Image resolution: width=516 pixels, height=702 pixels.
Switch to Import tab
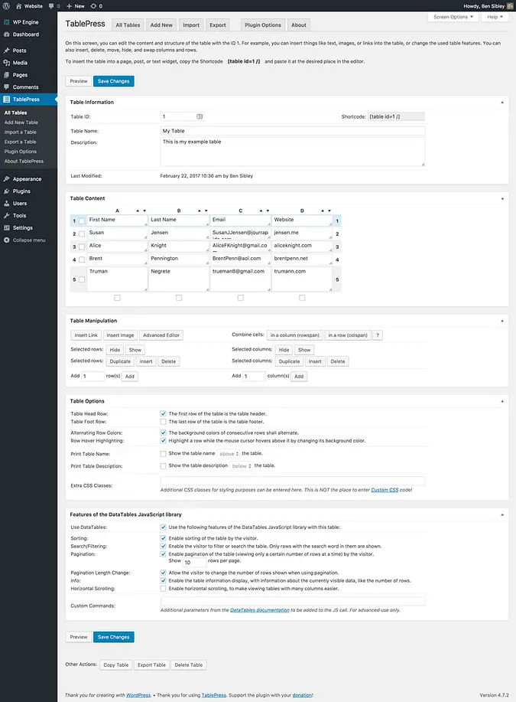[191, 25]
